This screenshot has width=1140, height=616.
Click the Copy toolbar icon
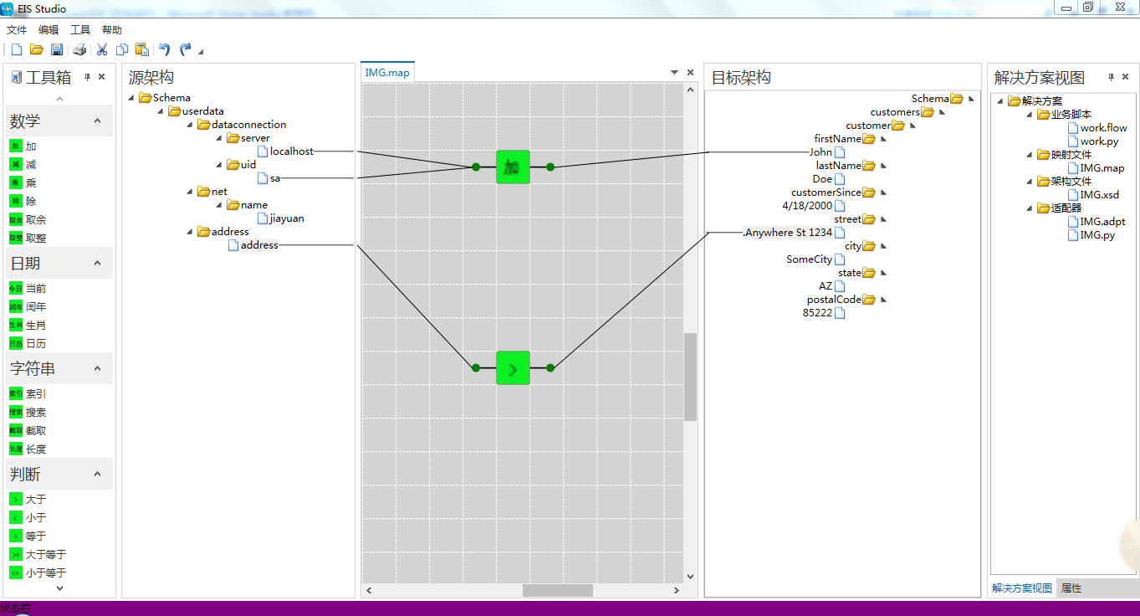122,49
